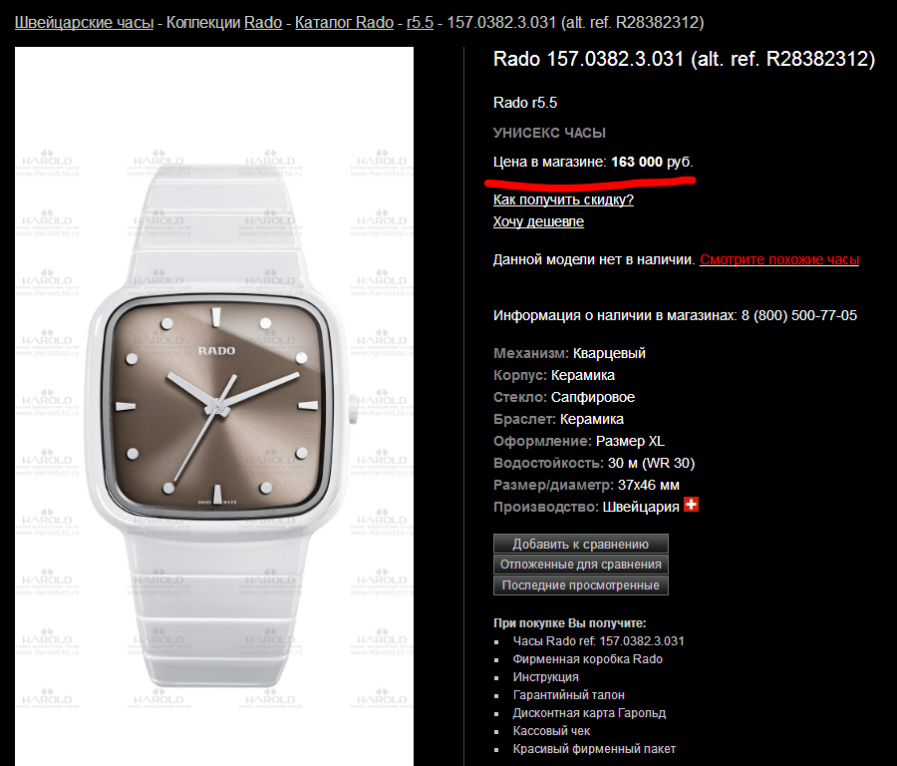The height and width of the screenshot is (766, 897).
Task: Click the УНИСЕКС ЧАСЫ label
Action: (549, 133)
